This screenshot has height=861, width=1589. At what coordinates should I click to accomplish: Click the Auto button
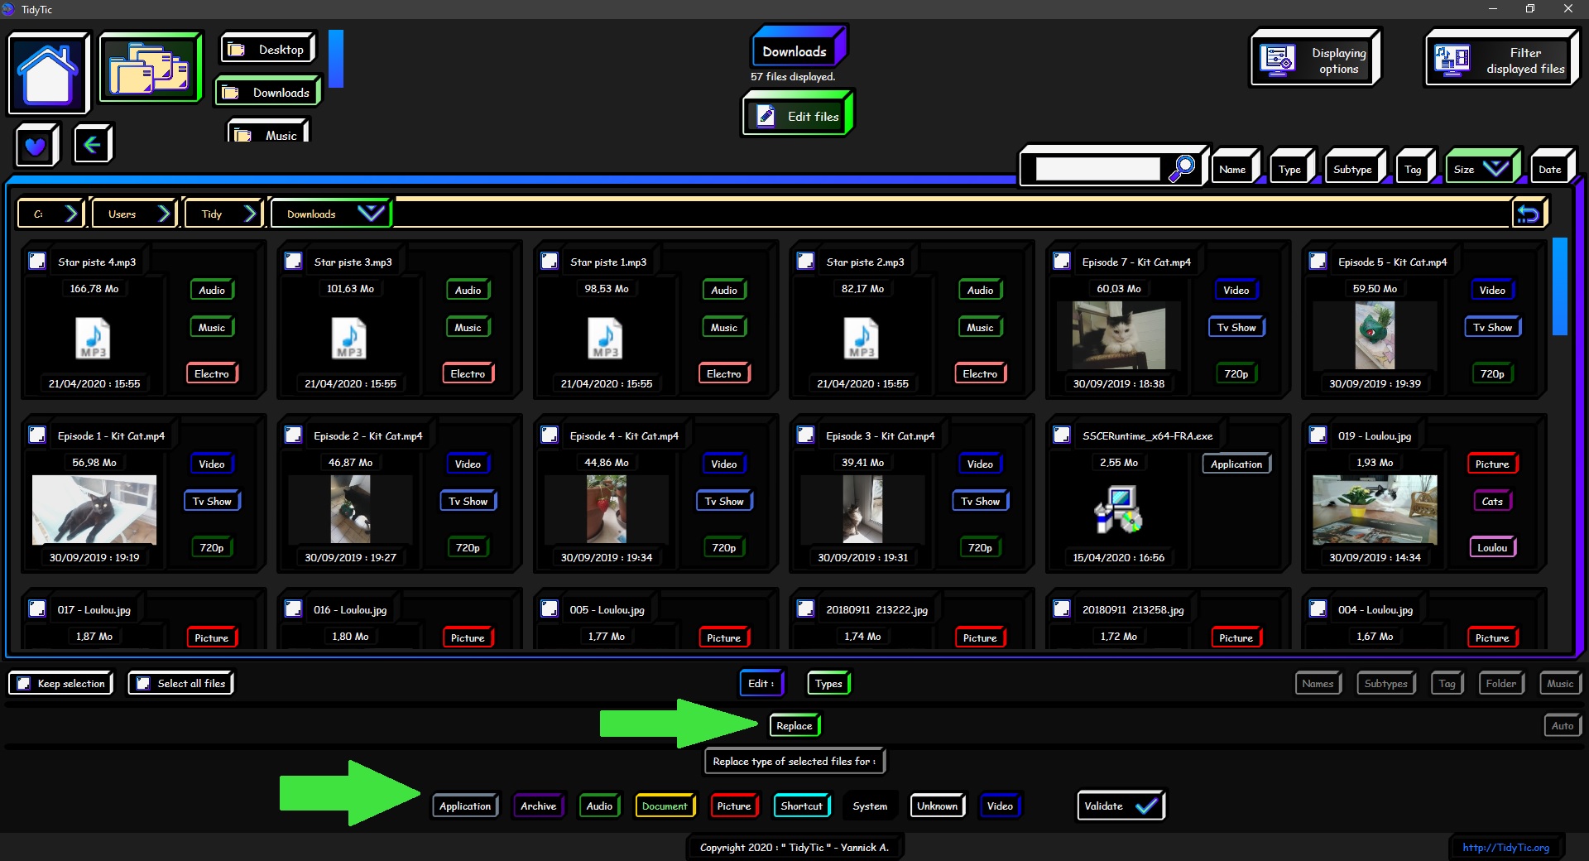1563,726
